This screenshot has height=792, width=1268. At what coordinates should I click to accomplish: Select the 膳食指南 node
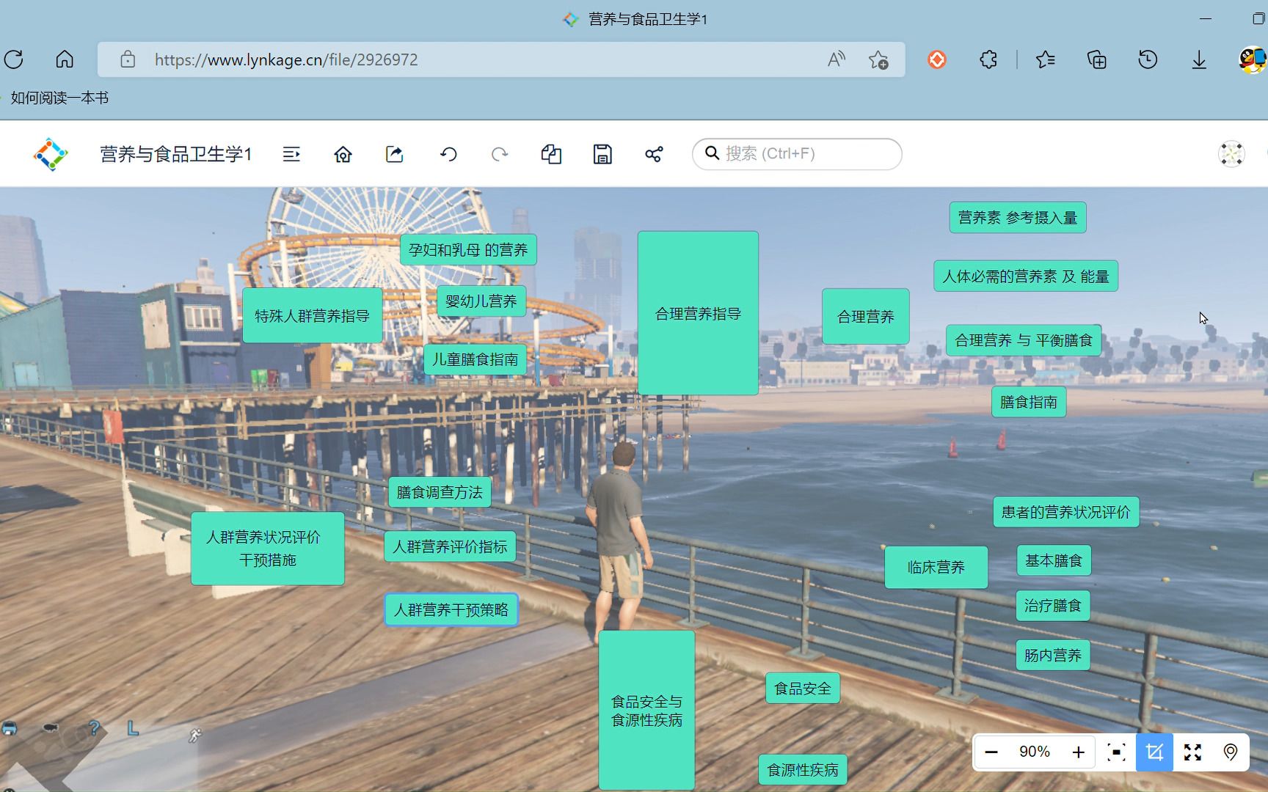click(1029, 402)
